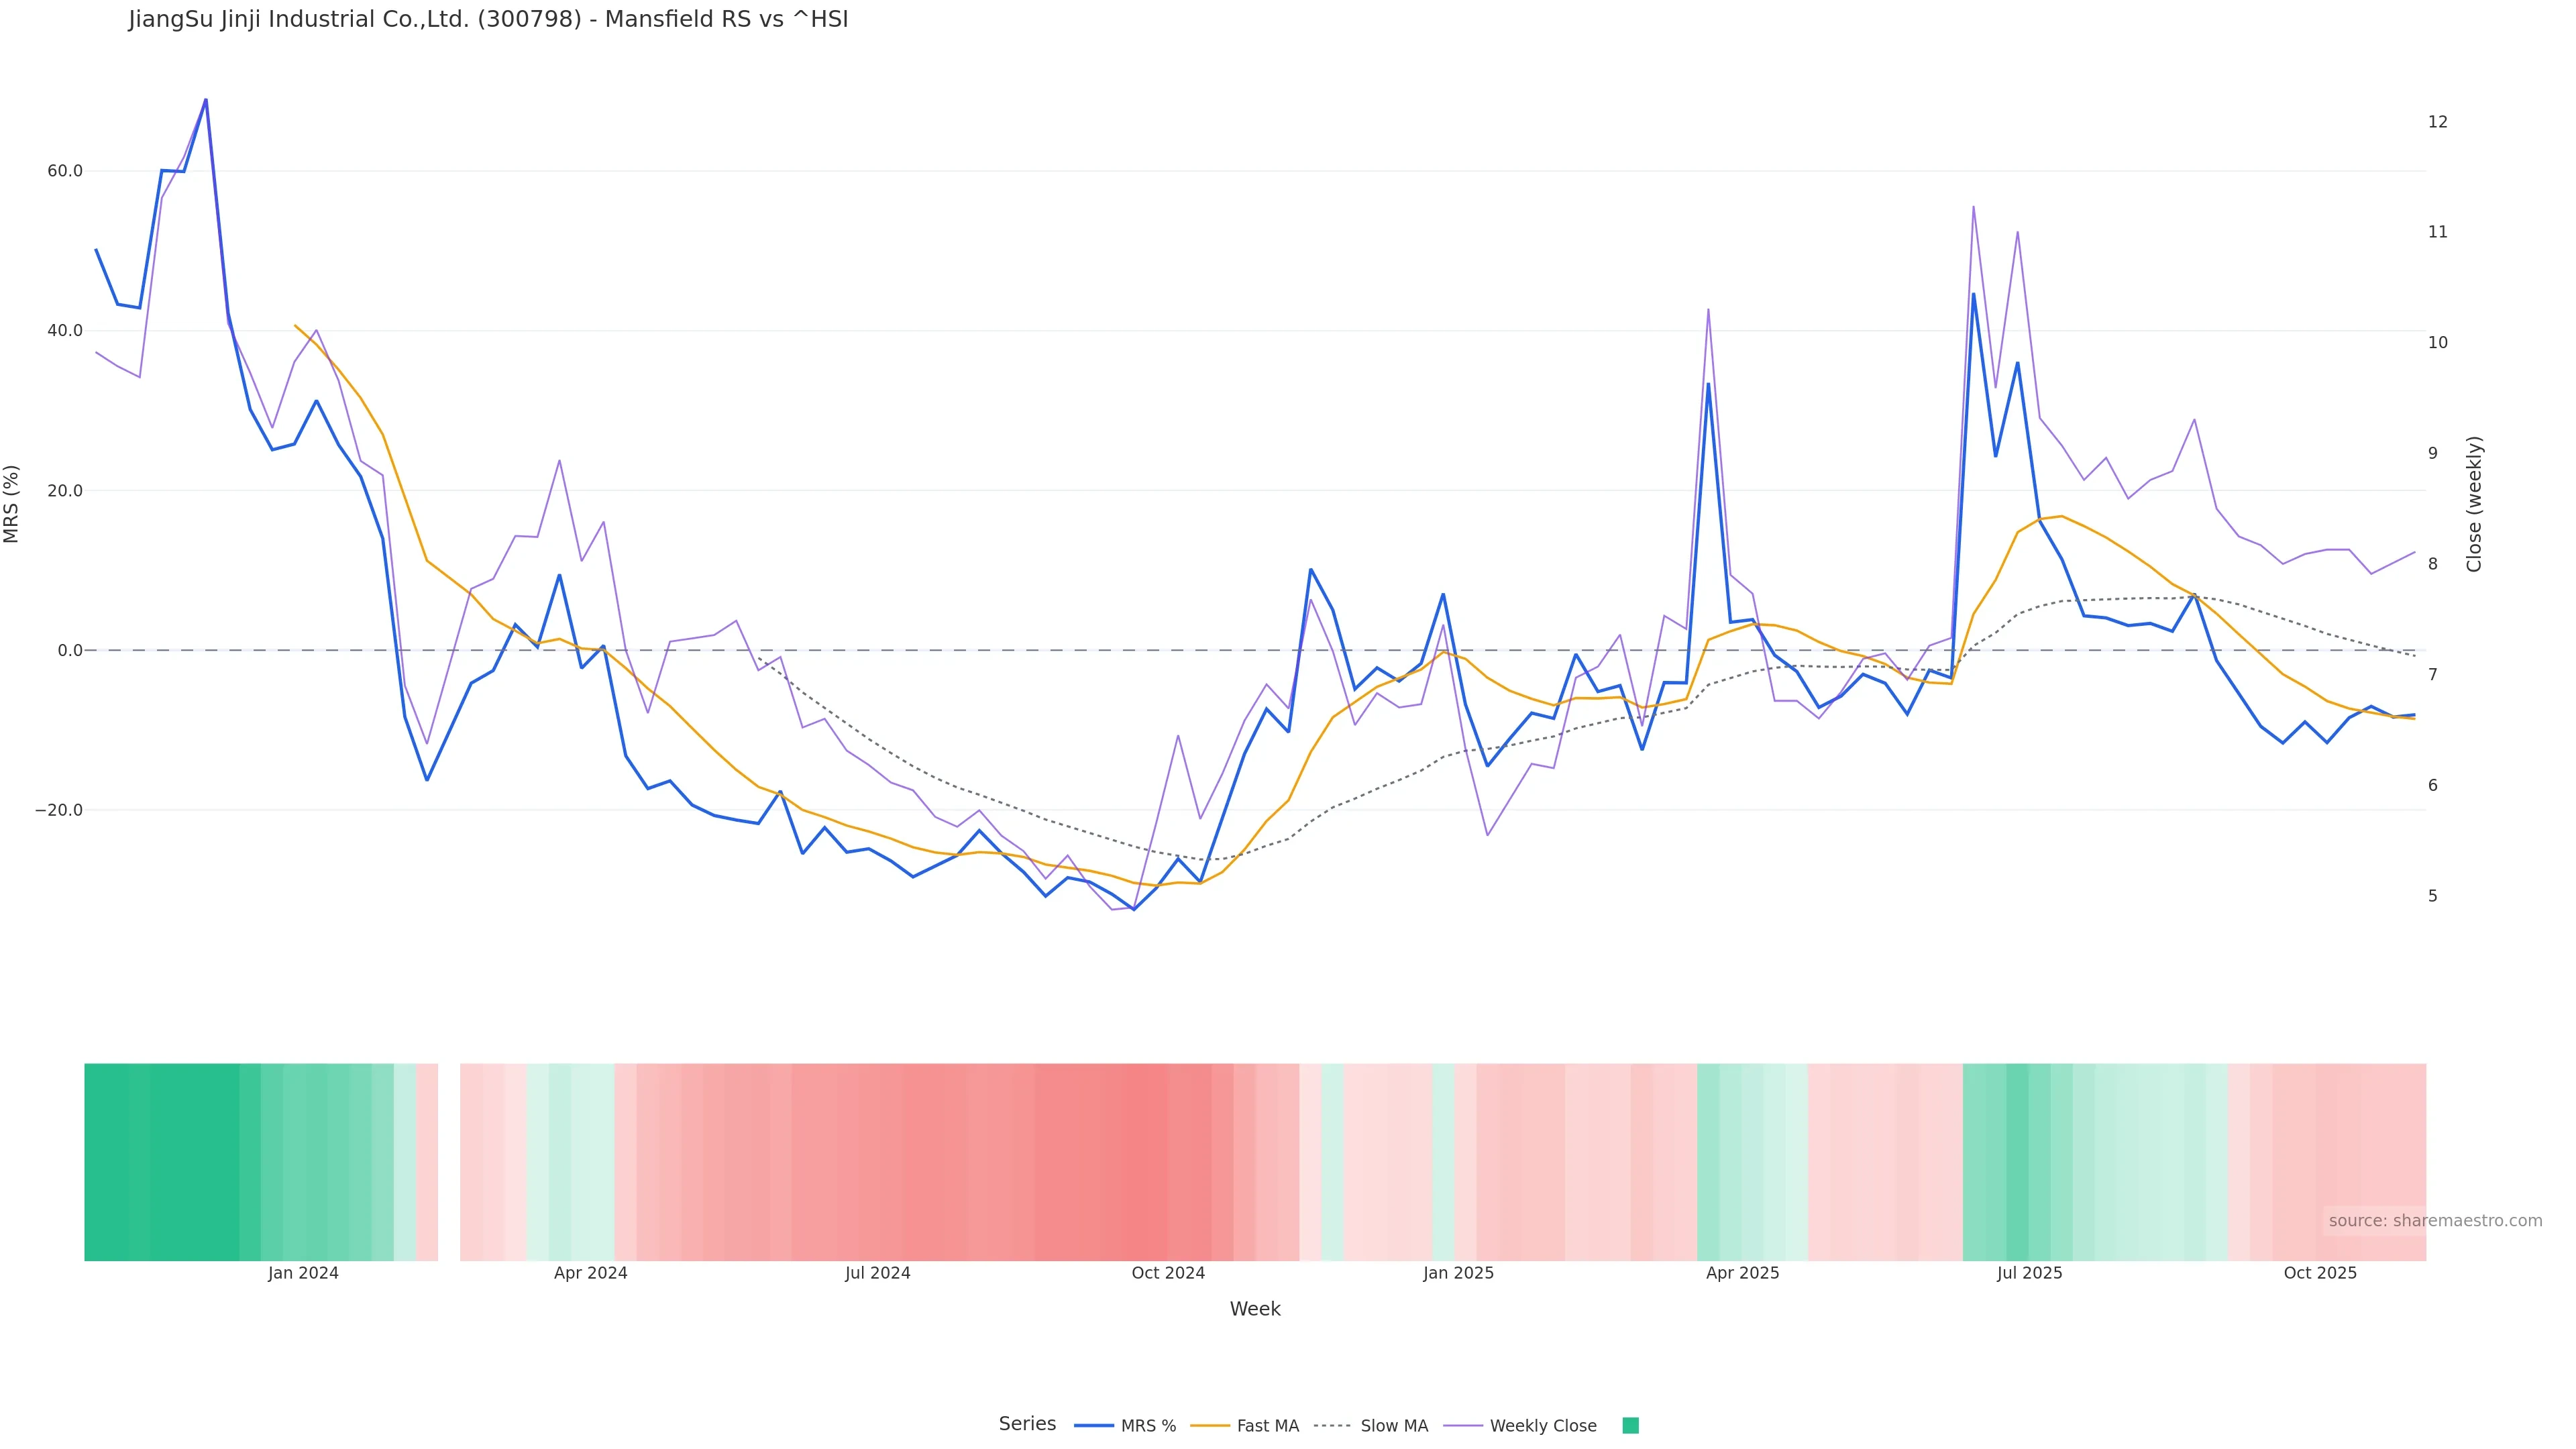
Task: Click the Series legend heading
Action: click(x=1027, y=1424)
